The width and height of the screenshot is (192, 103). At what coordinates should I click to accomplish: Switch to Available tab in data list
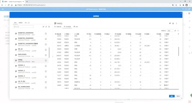(15, 23)
